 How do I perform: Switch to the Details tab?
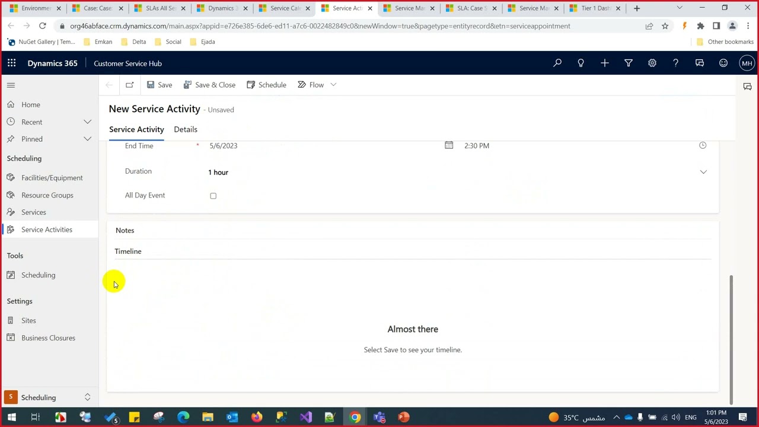click(x=186, y=129)
